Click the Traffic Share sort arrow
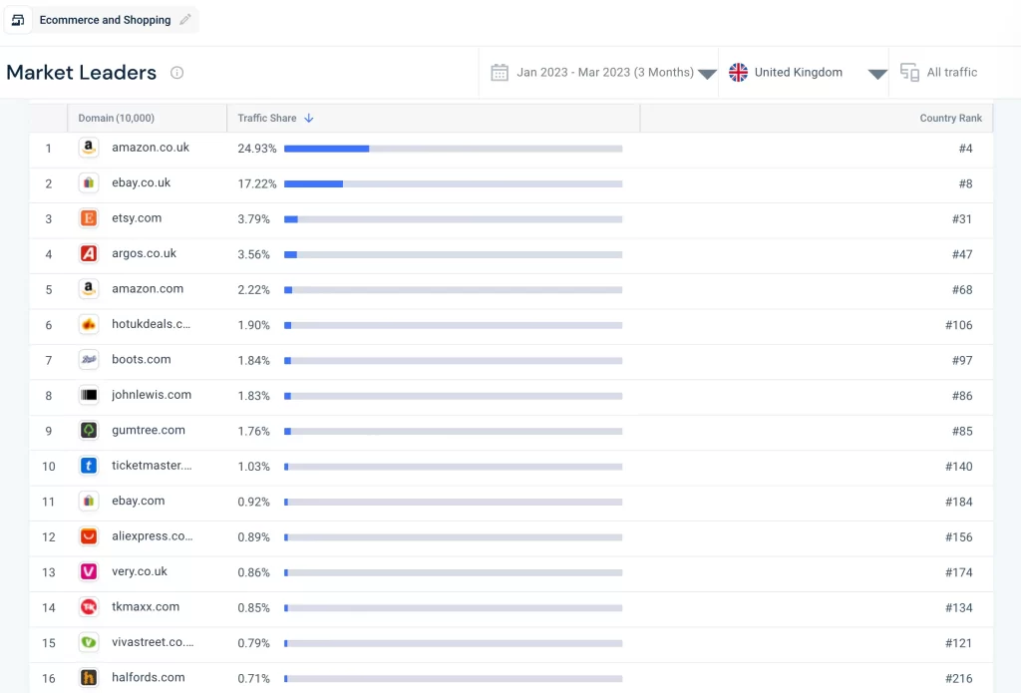This screenshot has height=693, width=1021. tap(309, 118)
